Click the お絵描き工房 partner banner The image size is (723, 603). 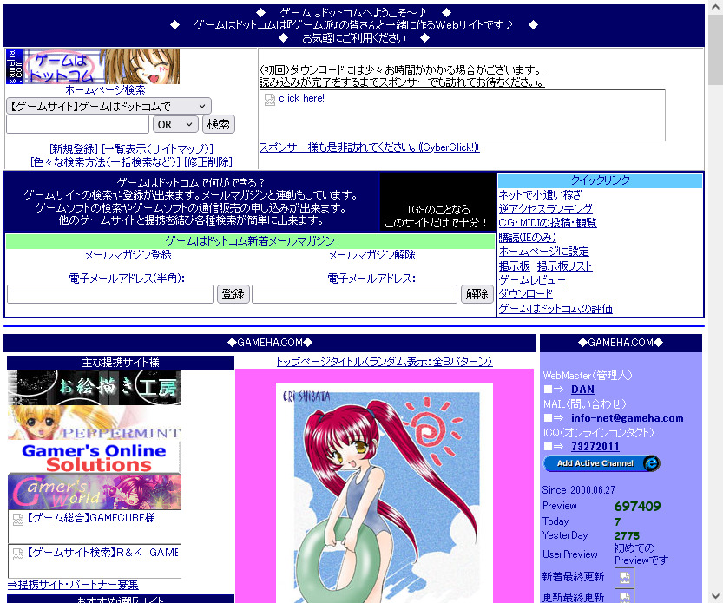tap(95, 388)
